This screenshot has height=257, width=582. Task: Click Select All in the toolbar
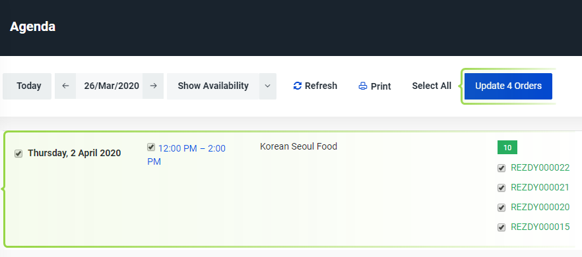(x=432, y=86)
